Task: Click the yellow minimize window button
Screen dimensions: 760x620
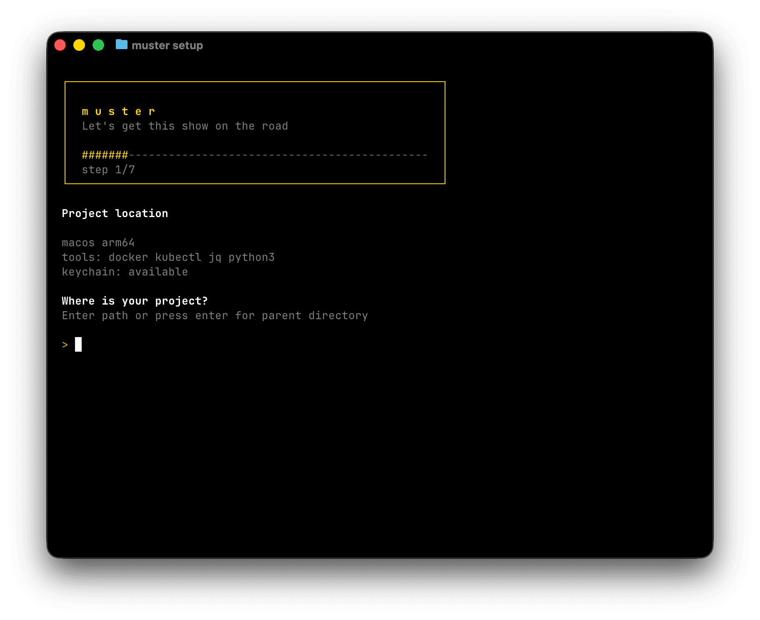Action: (79, 45)
